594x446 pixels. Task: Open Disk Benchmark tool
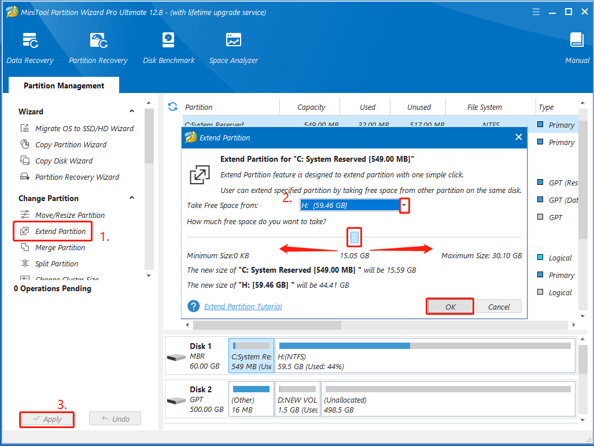[168, 48]
